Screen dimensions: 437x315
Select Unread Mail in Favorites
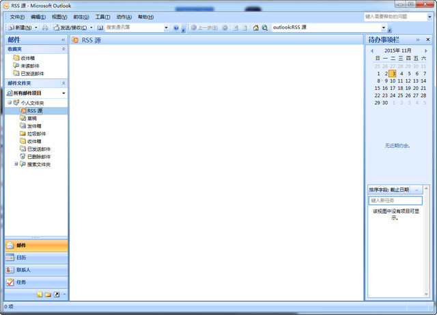[x=30, y=66]
